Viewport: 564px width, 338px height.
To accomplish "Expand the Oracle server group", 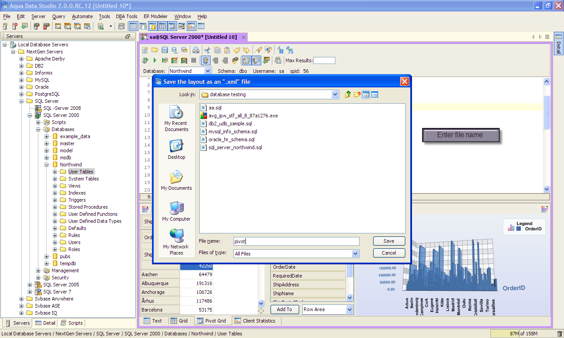I will click(x=22, y=87).
